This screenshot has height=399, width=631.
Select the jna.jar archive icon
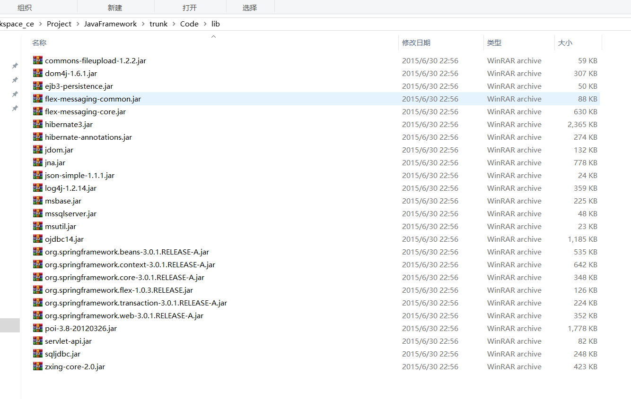[x=38, y=162]
